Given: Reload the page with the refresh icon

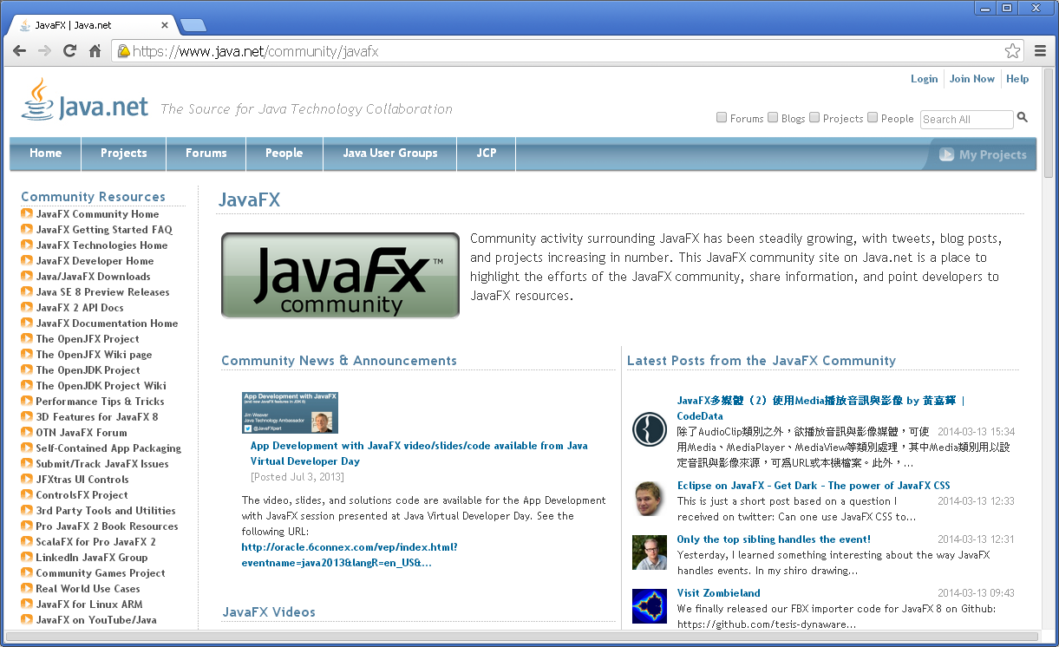Looking at the screenshot, I should click(70, 51).
